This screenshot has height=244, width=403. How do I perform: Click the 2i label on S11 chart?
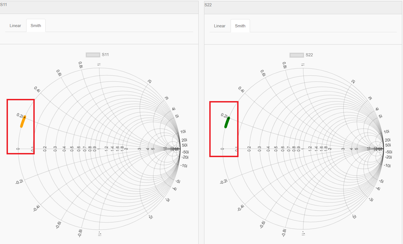[x=149, y=81]
